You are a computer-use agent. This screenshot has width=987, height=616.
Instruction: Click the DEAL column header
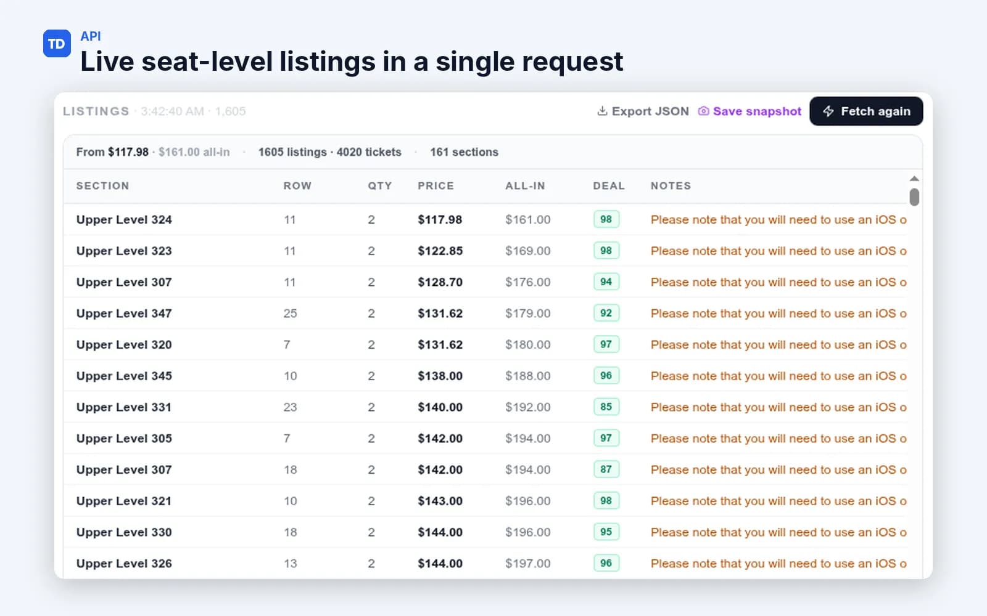(x=609, y=185)
